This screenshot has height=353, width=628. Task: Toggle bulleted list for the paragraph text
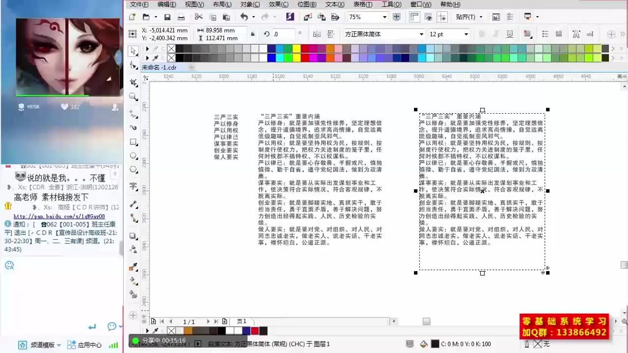545,34
